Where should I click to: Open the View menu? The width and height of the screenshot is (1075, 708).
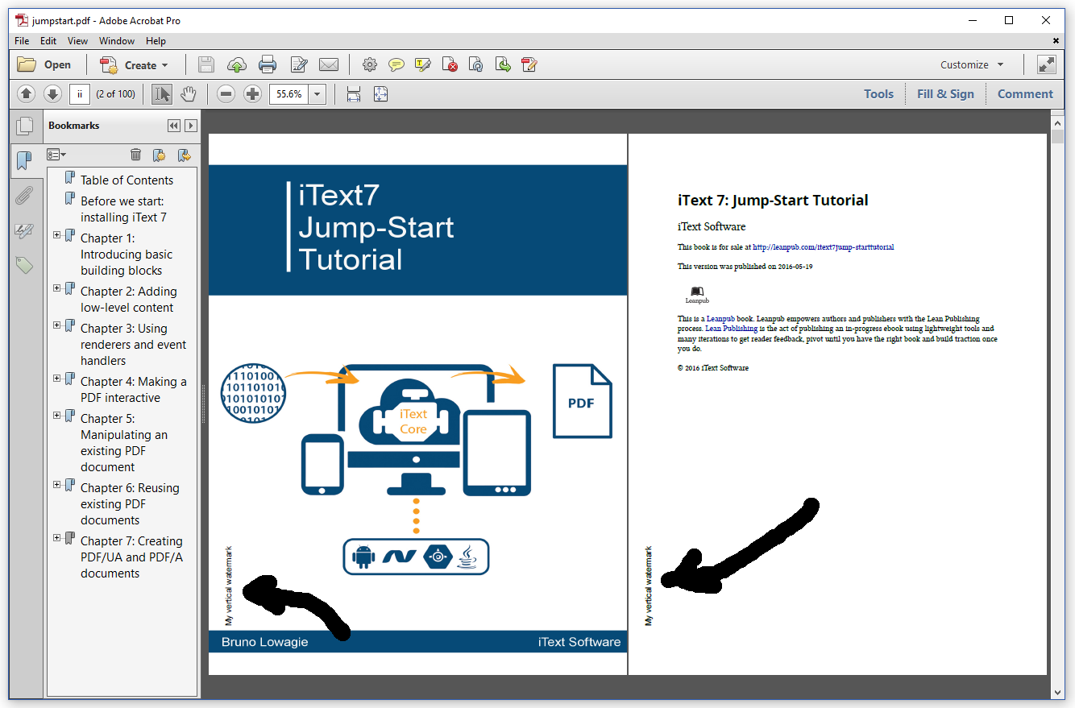(78, 41)
